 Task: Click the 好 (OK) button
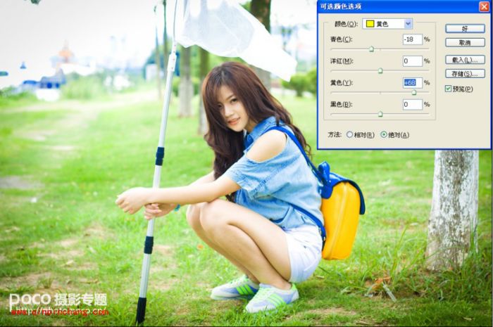click(465, 29)
